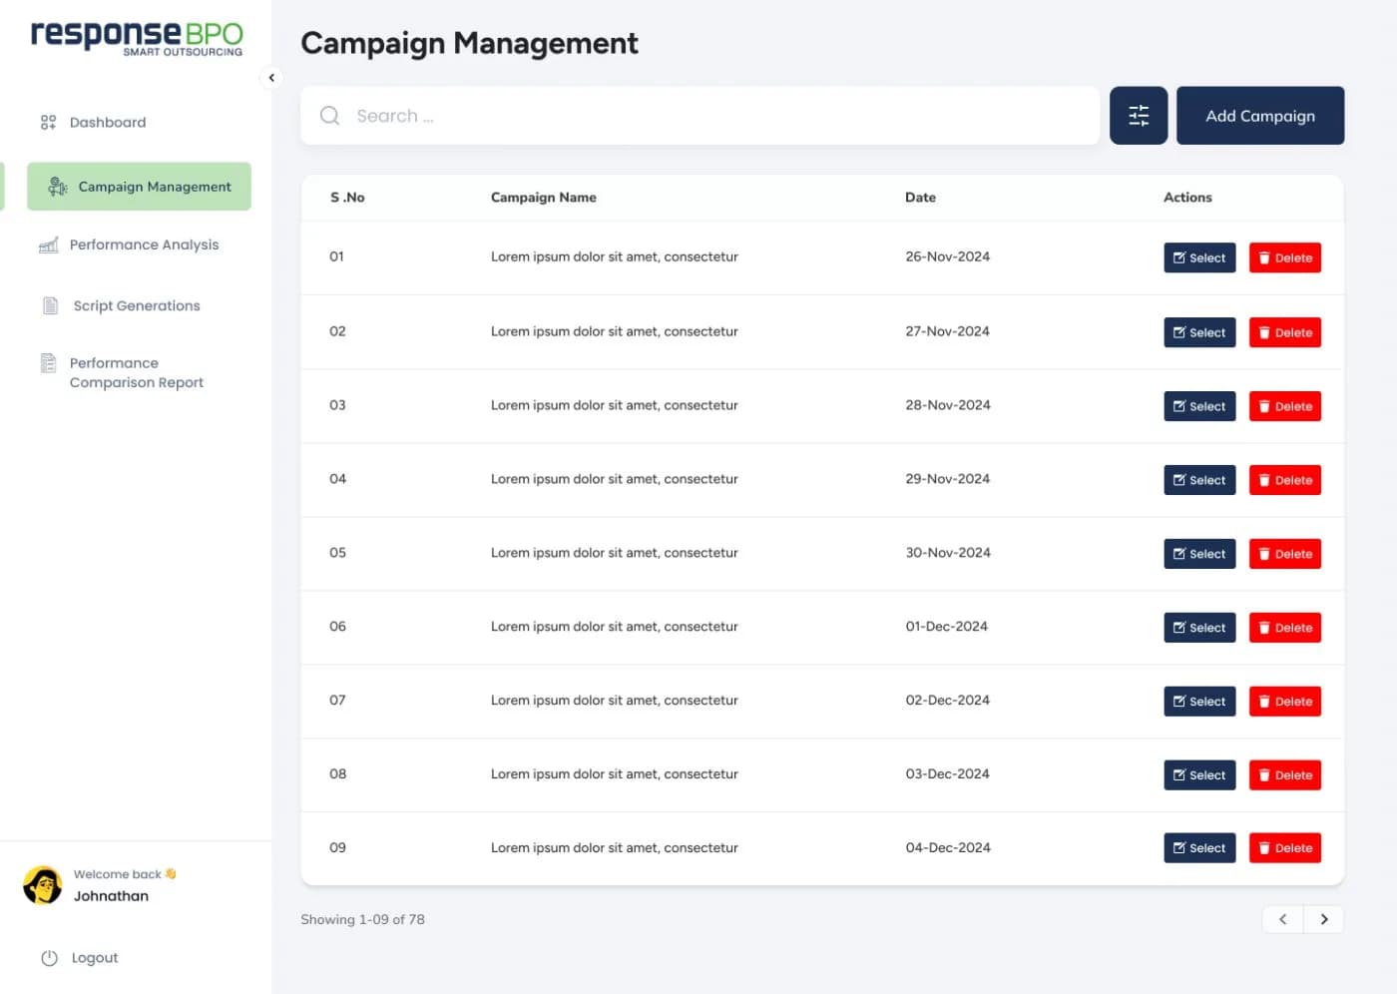Image resolution: width=1397 pixels, height=994 pixels.
Task: Delete campaign row 04
Action: pos(1285,480)
